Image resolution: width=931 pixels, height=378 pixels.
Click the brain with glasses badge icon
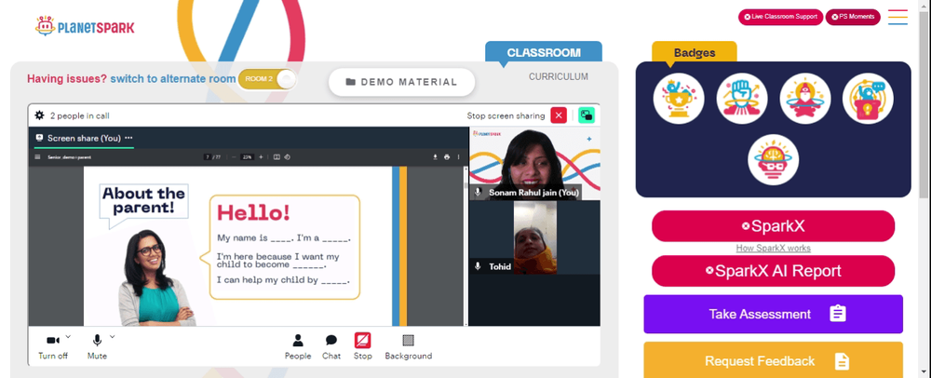tap(773, 159)
